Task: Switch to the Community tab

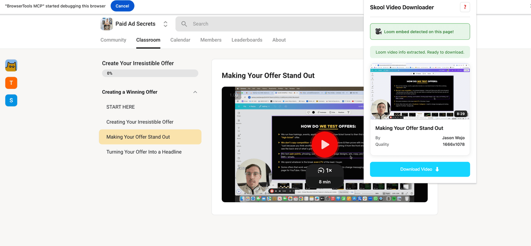Action: pos(113,40)
